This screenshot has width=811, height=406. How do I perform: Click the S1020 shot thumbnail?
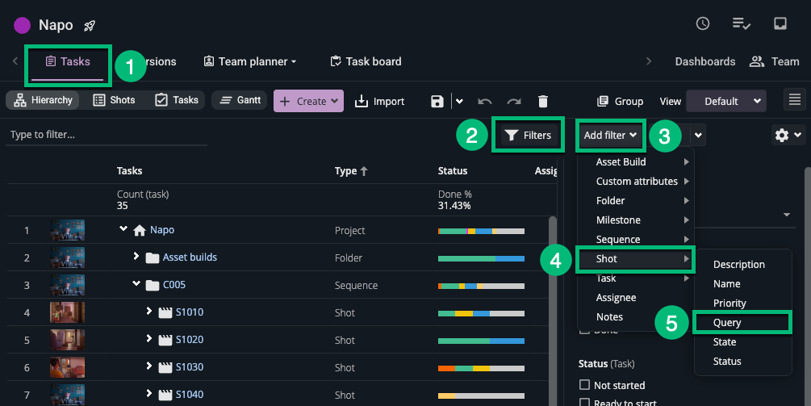67,340
